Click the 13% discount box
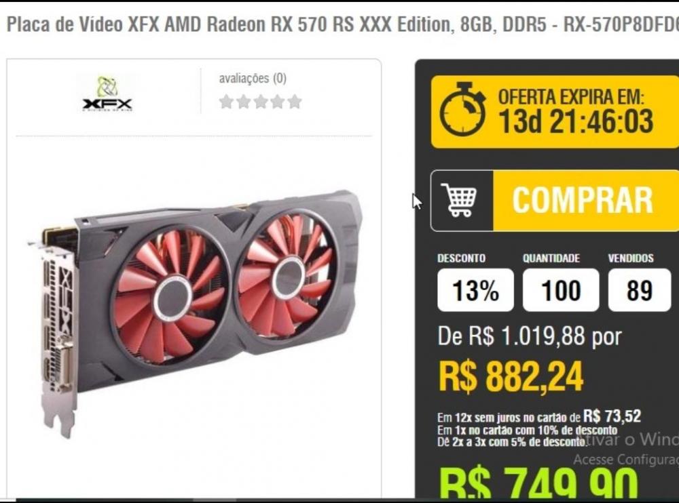This screenshot has width=679, height=503. point(475,289)
